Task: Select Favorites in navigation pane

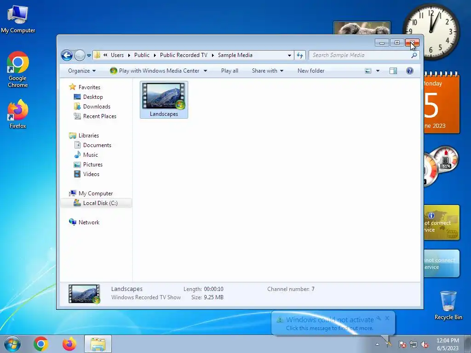Action: point(89,87)
